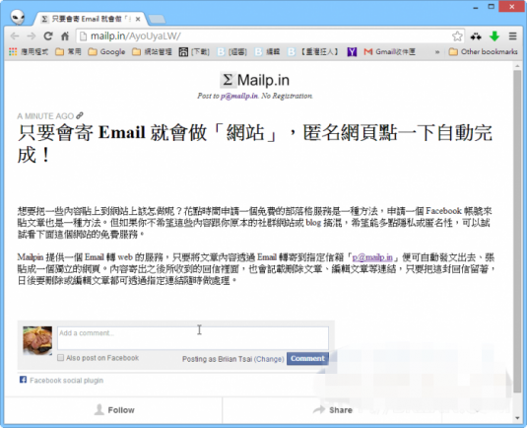Click the commenter profile food thumbnail

37,340
